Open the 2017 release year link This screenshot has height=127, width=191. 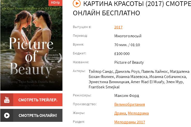[118, 27]
